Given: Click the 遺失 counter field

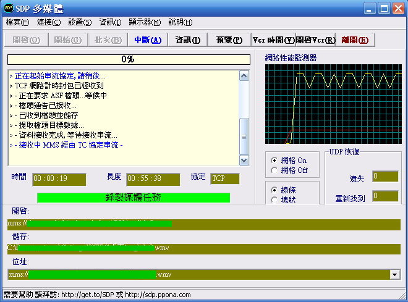Looking at the screenshot, I should (x=385, y=177).
